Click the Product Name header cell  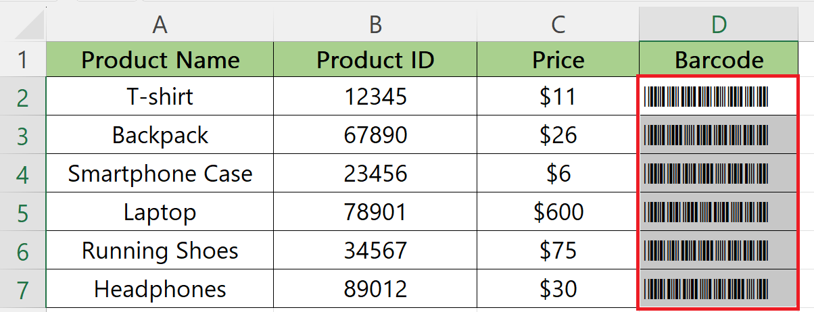point(160,59)
